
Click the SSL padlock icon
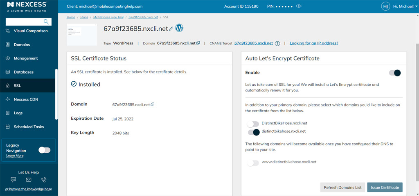click(8, 86)
